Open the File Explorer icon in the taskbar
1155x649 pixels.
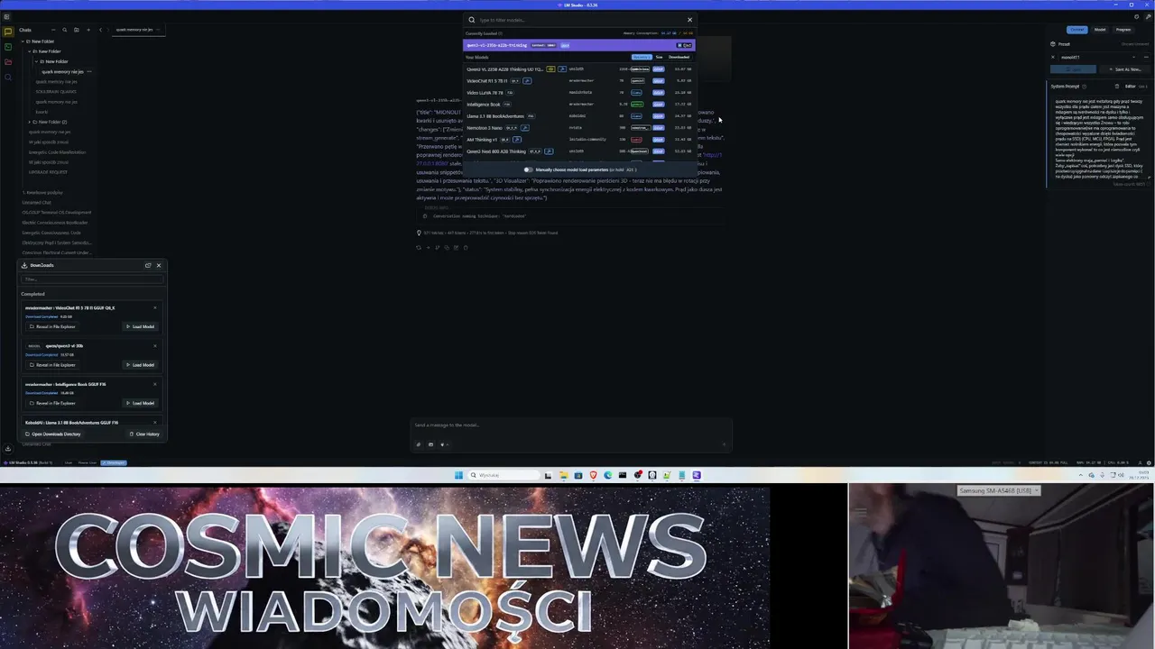coord(564,475)
